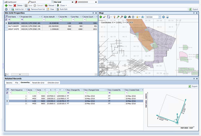Open the globe button dropdown arrow

[x=9, y=9]
